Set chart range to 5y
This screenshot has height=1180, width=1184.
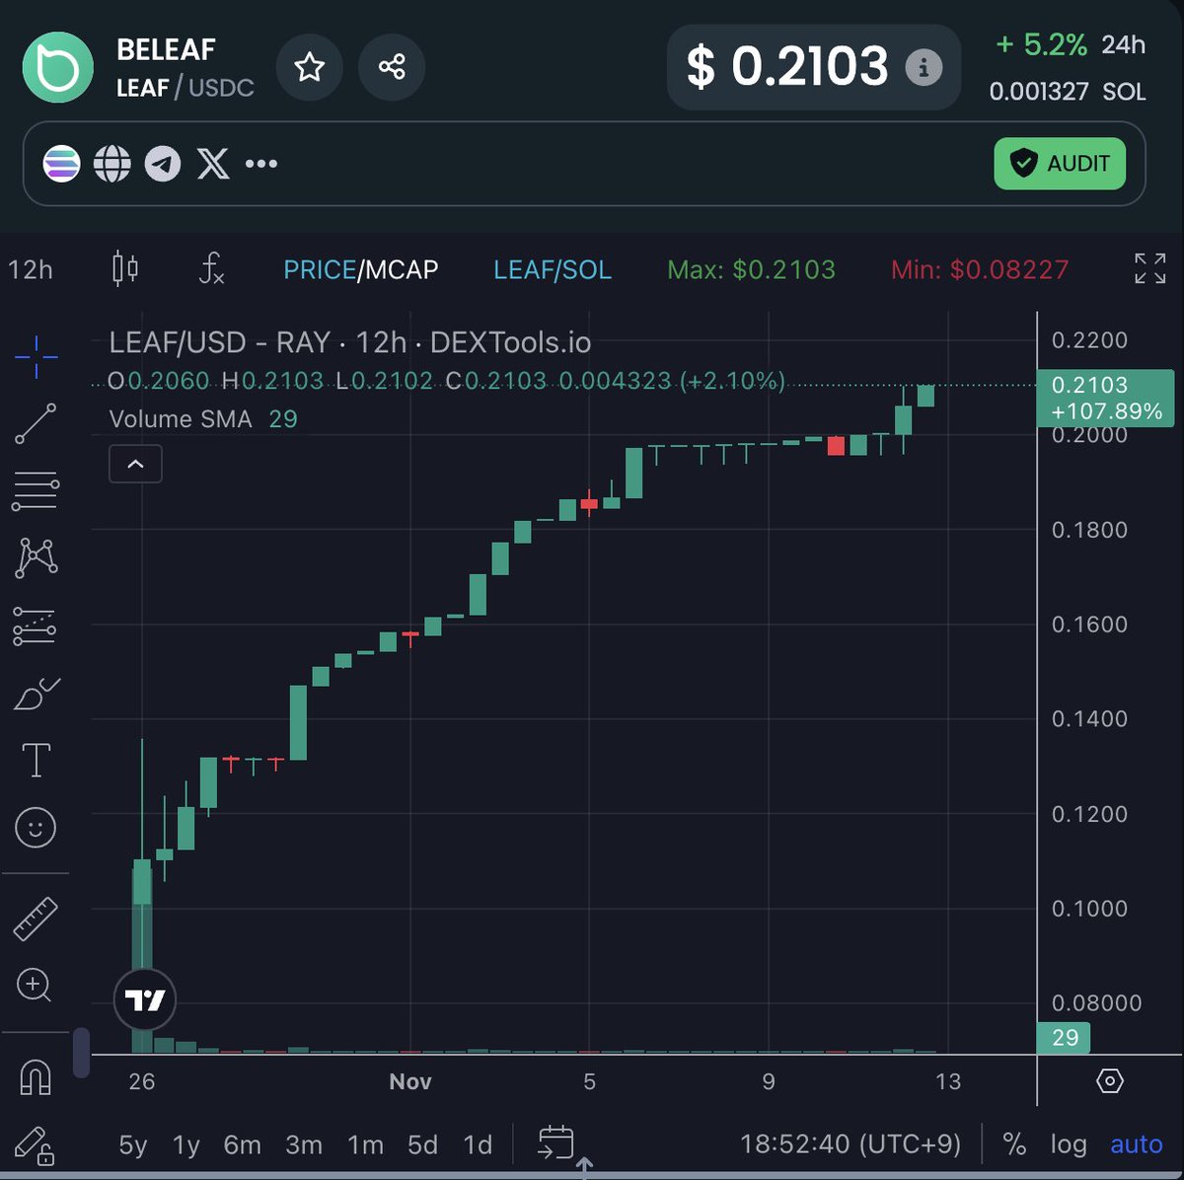pos(133,1144)
